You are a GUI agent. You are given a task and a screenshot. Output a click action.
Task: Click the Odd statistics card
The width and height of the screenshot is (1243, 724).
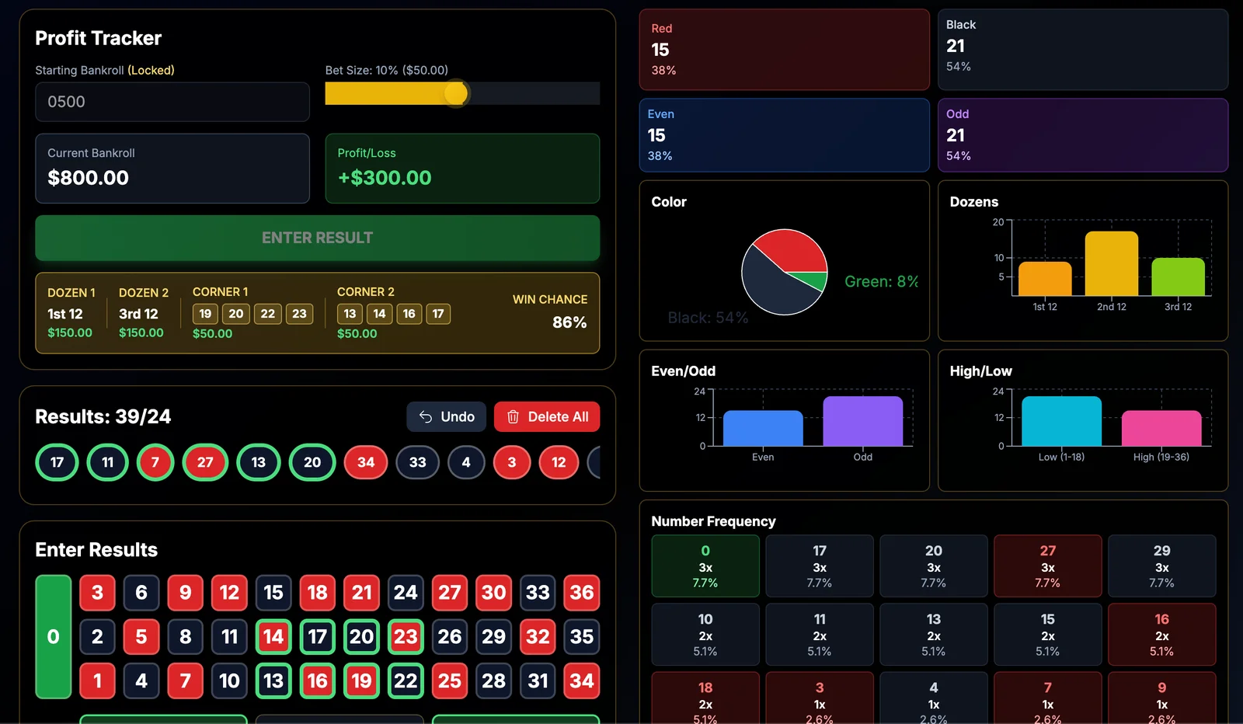tap(1083, 135)
